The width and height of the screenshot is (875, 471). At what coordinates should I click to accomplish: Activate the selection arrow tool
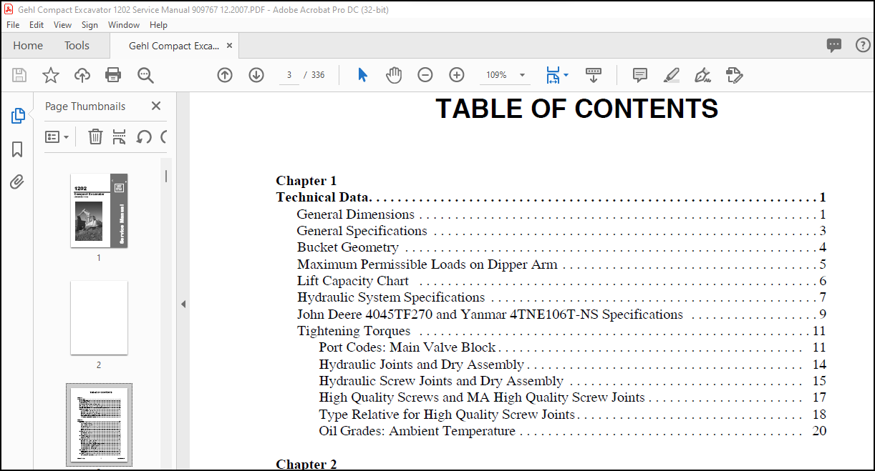362,75
